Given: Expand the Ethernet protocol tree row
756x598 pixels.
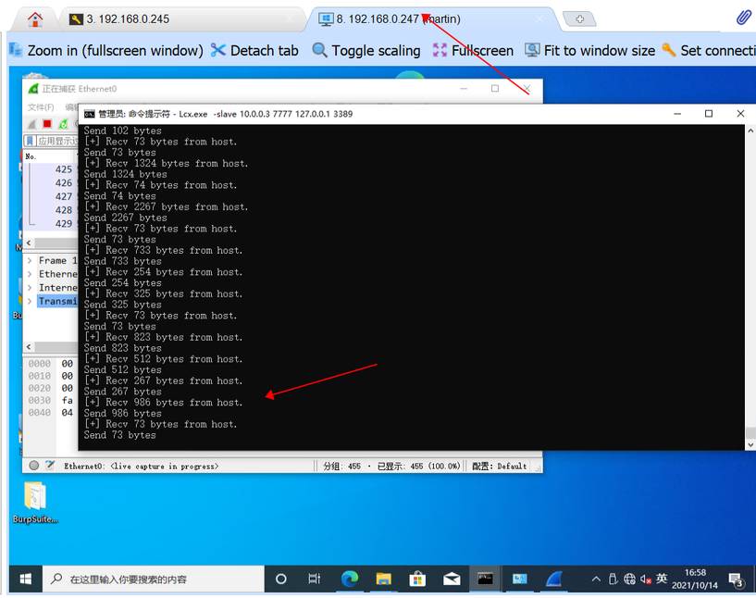Looking at the screenshot, I should 31,274.
